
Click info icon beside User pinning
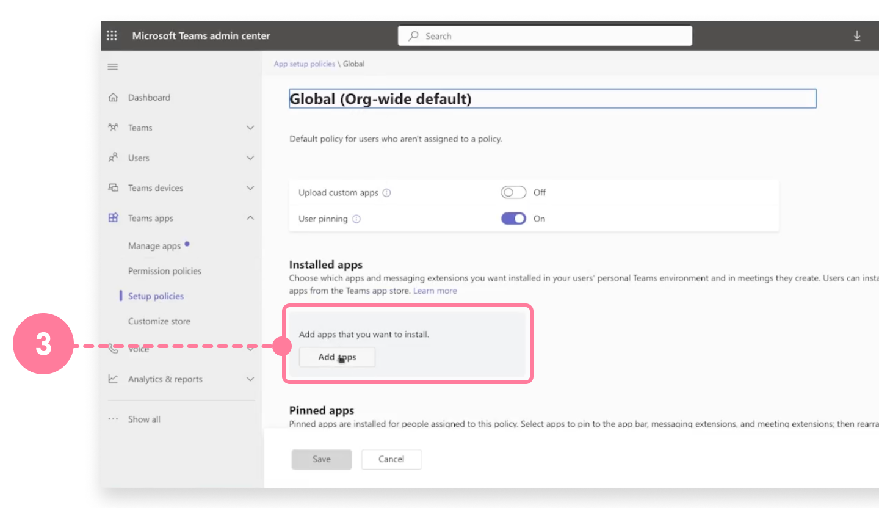pyautogui.click(x=356, y=219)
